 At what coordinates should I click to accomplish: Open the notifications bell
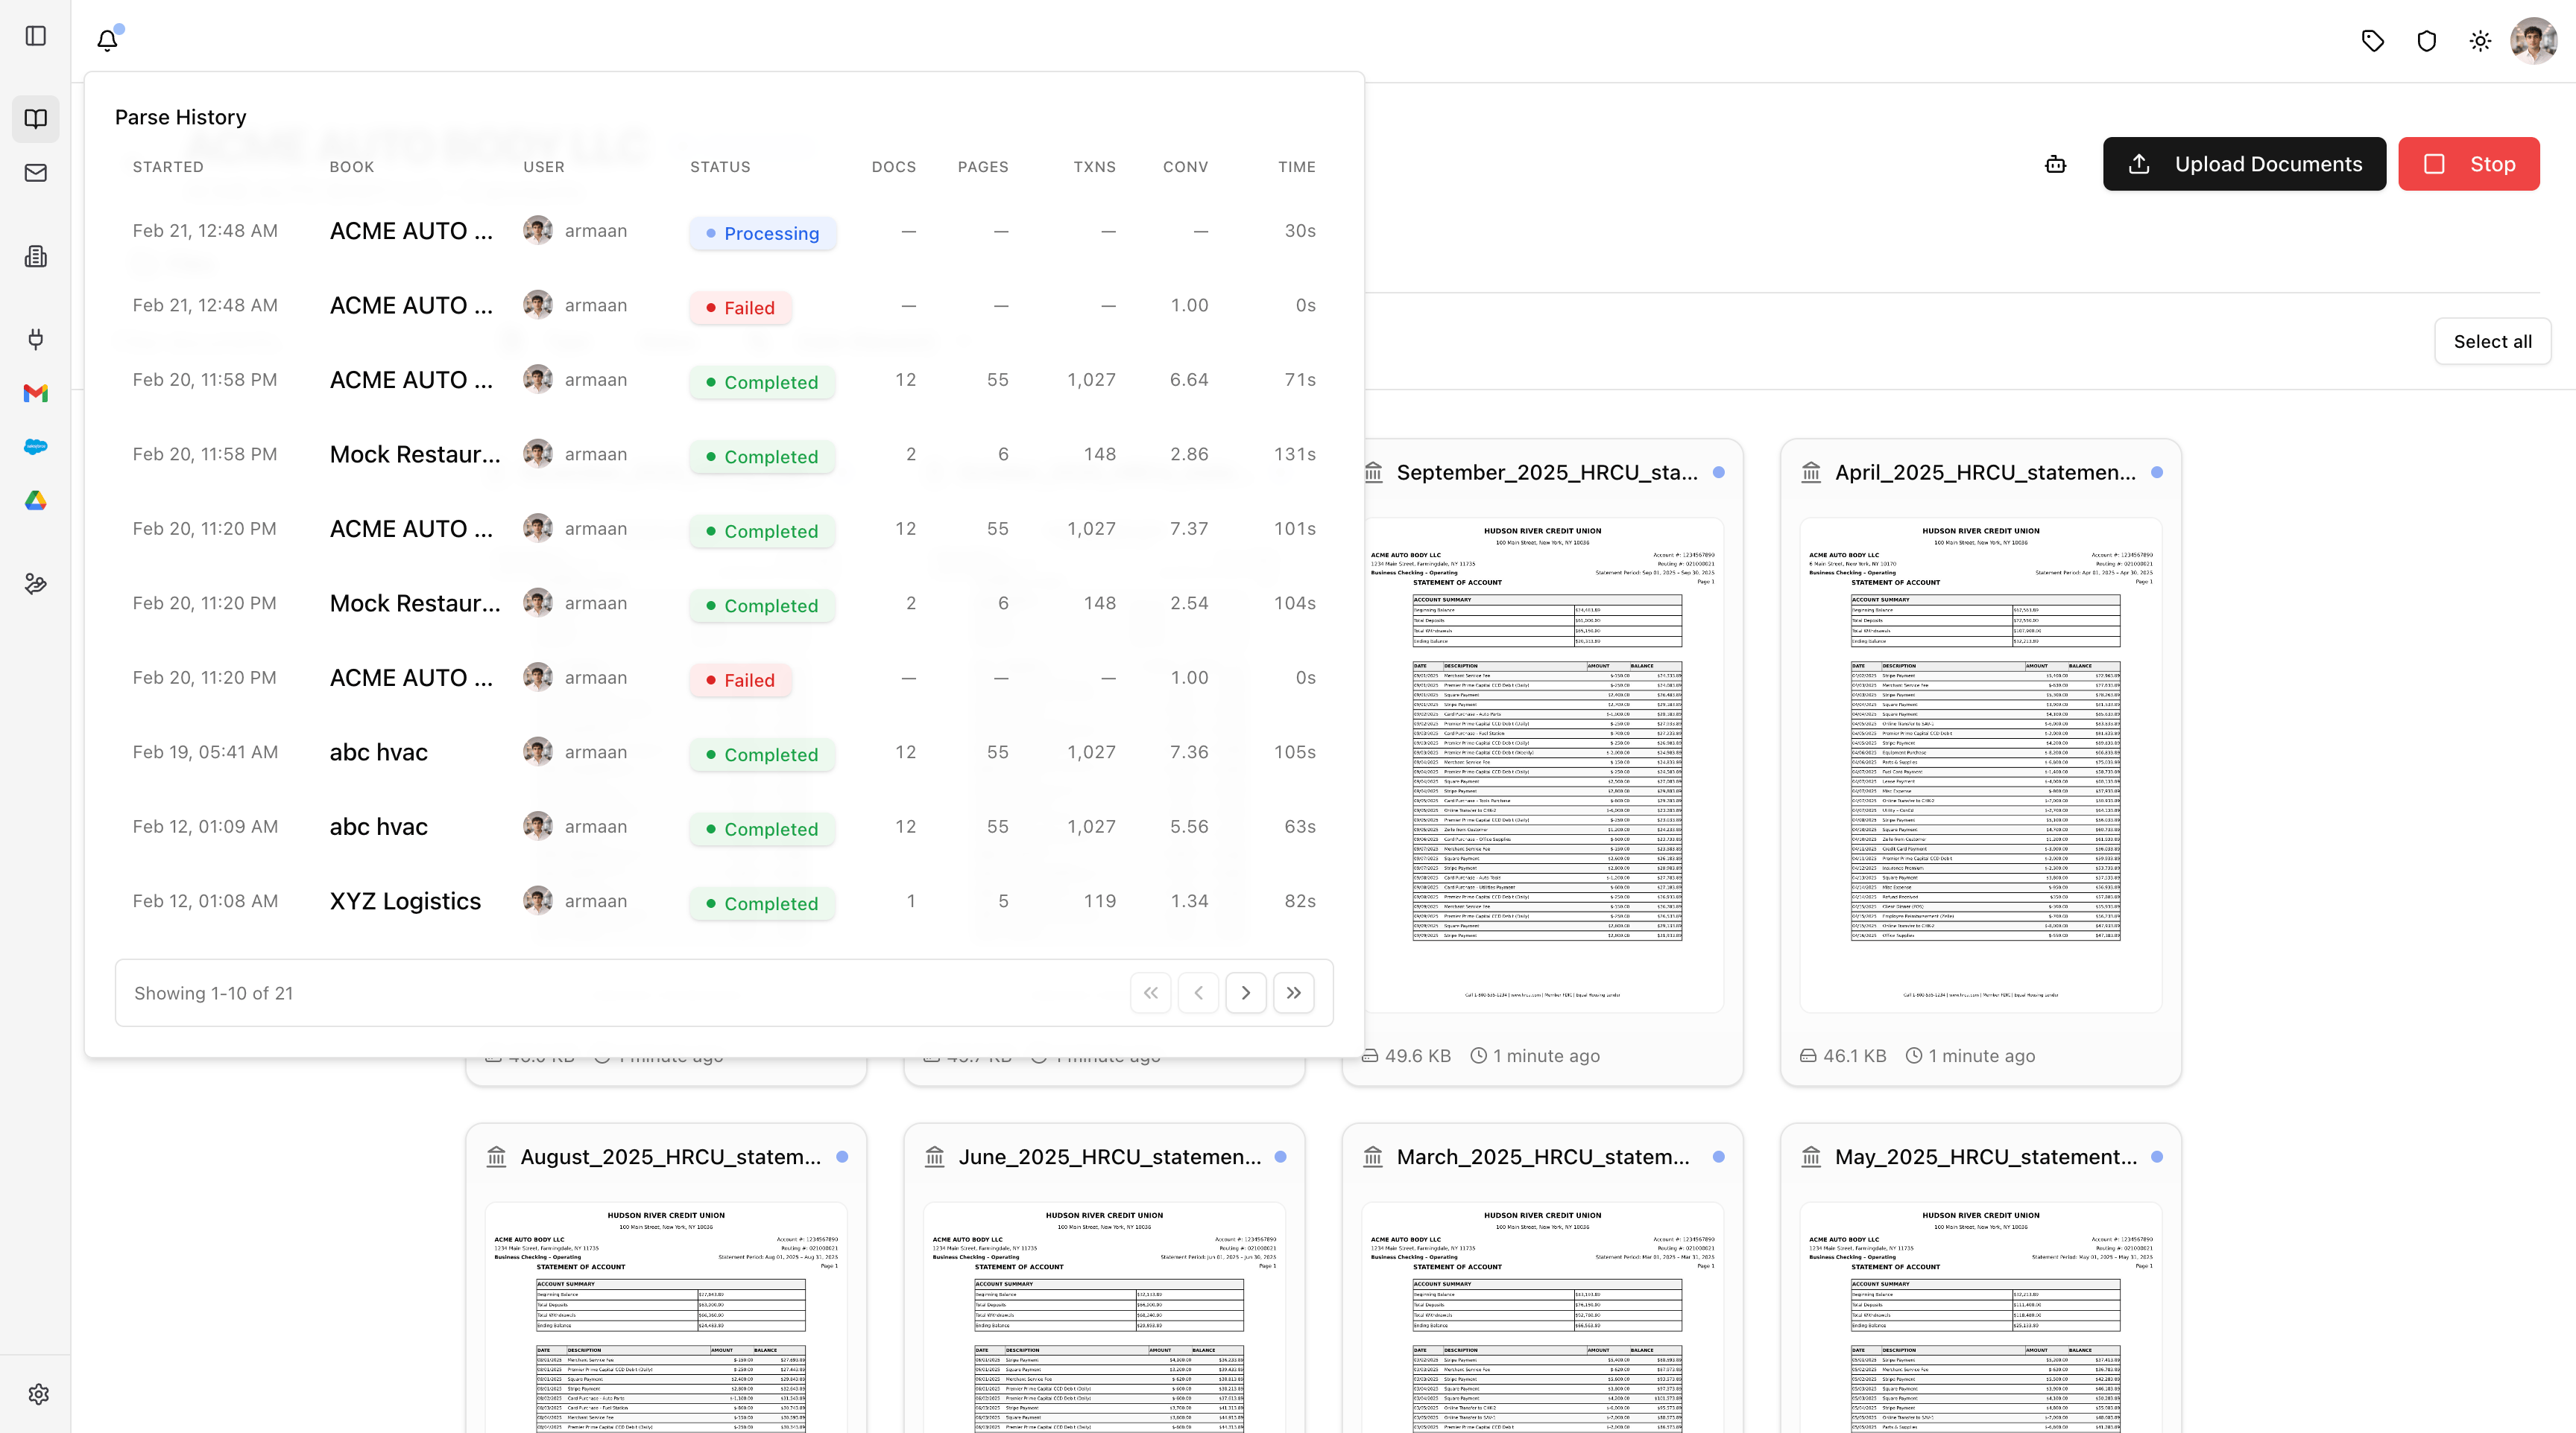click(108, 40)
